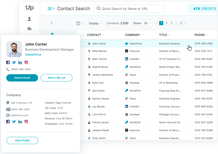
Task: Open John Carter's Facebook profile in the card header
Action: 8,62
